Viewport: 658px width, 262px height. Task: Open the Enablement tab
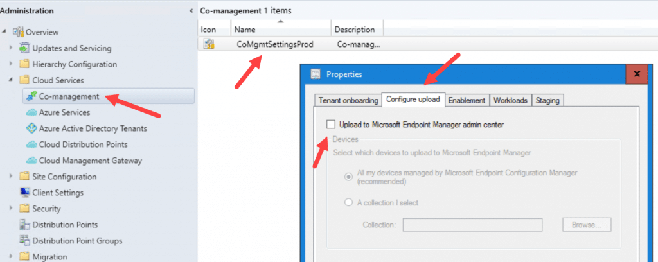pos(467,101)
